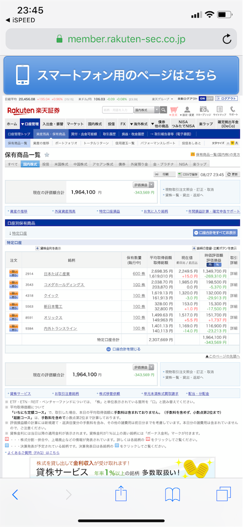Return to iSPEED app via back label
Viewport: 243px width, 527px height.
21,21
